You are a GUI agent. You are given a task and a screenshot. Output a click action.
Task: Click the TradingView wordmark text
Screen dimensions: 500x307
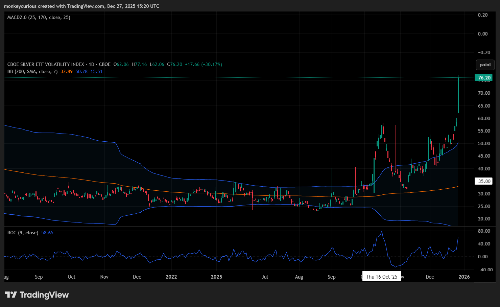[x=44, y=295]
